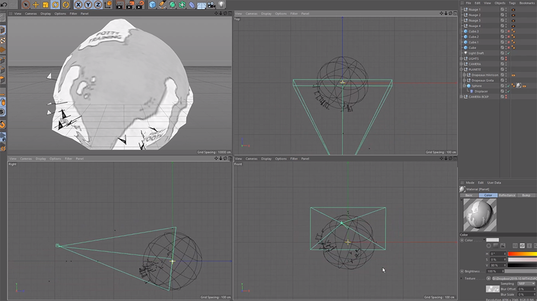Click the blue Cube primitive icon
This screenshot has width=537, height=301.
tap(152, 4)
